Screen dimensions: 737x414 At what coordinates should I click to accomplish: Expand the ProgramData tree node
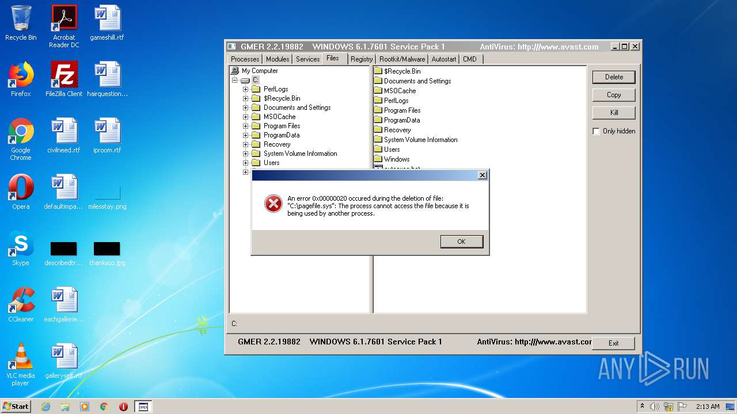click(x=245, y=135)
